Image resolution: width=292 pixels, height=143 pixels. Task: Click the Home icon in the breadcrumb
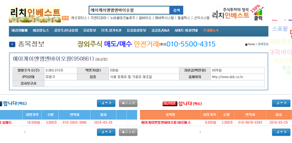tap(246, 44)
